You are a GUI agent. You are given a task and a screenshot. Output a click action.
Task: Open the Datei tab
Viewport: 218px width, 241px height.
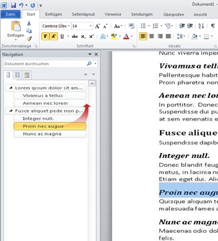point(11,14)
